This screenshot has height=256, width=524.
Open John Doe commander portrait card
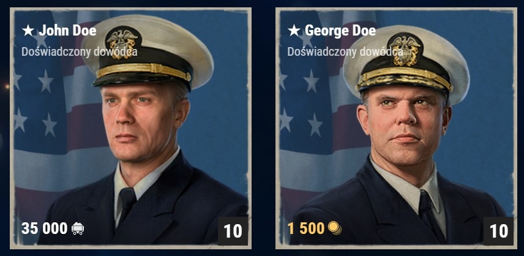coord(130,129)
